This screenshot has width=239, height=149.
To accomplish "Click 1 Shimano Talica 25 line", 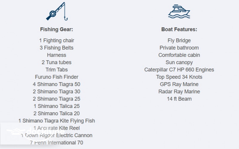I will [56, 106].
